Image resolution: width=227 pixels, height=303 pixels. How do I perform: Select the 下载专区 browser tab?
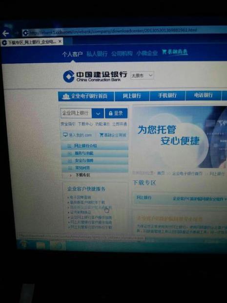pyautogui.click(x=32, y=42)
